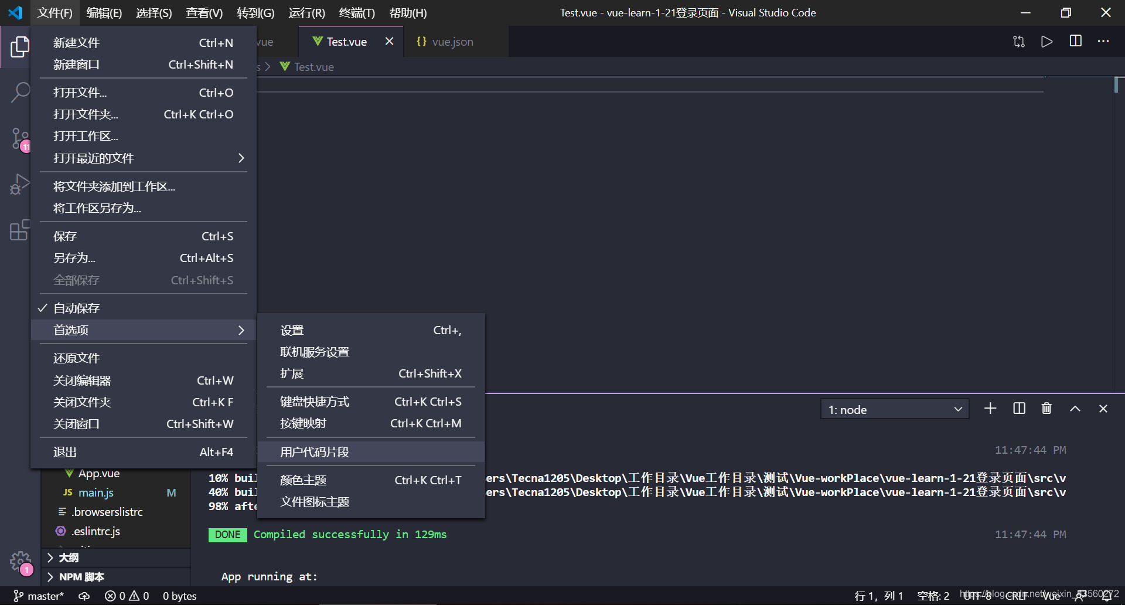1125x605 pixels.
Task: Open the errors and warnings indicator
Action: 127,596
